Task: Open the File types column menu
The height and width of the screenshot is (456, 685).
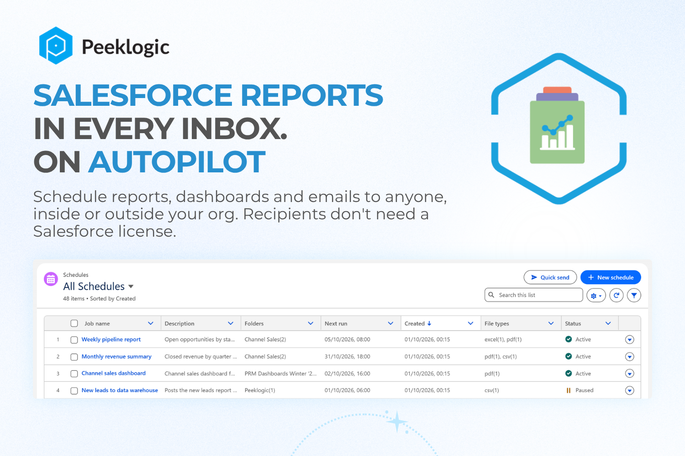Action: click(551, 323)
